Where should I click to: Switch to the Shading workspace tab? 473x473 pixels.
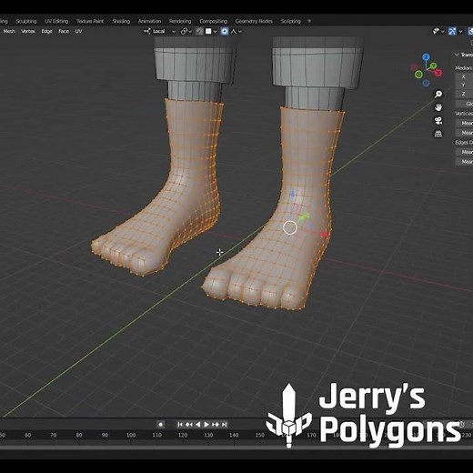click(x=121, y=21)
